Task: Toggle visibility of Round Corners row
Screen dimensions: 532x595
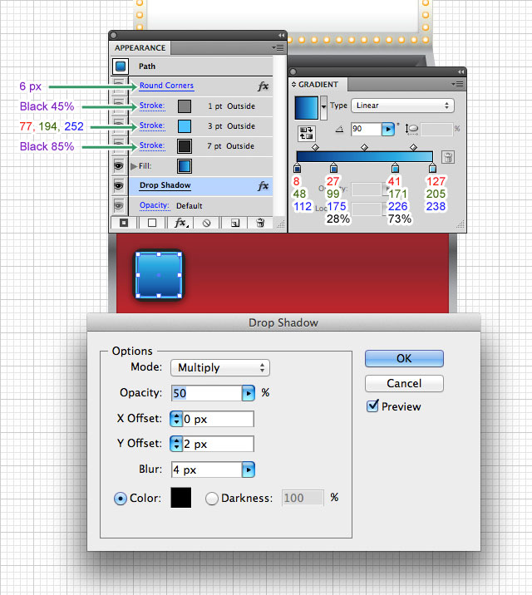Action: pyautogui.click(x=119, y=86)
